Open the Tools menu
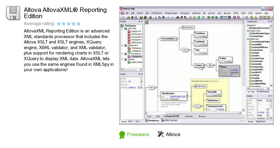Viewport: 280px width, 148px height. click(x=251, y=13)
